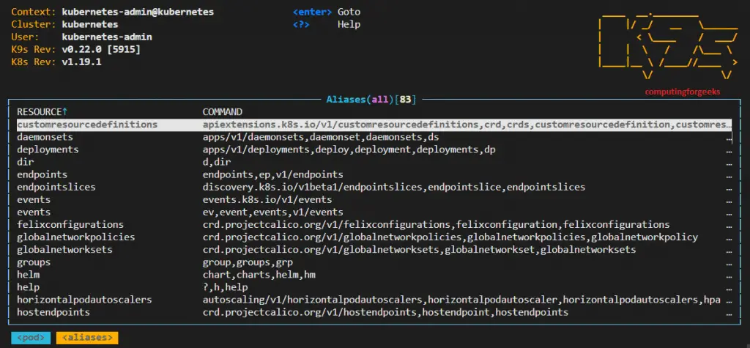Sort by the RESOURCE column header

pyautogui.click(x=42, y=112)
